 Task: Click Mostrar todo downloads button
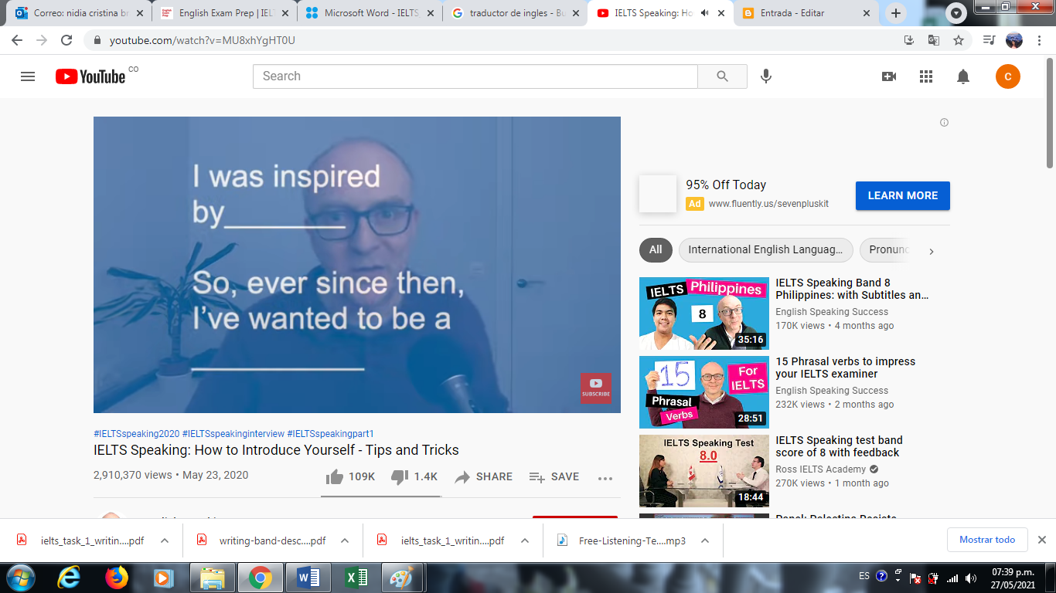(x=987, y=540)
